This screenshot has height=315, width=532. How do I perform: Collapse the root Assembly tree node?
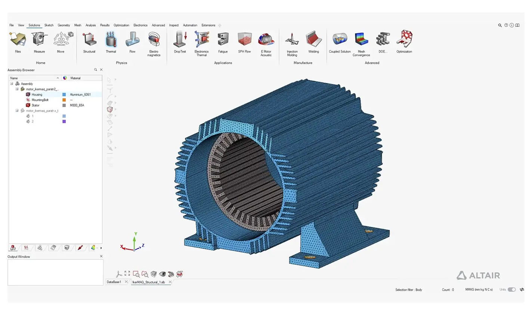click(12, 84)
